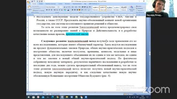This screenshot has height=99, width=177.
Task: Apply bulleted list formatting
Action: (x=73, y=7)
